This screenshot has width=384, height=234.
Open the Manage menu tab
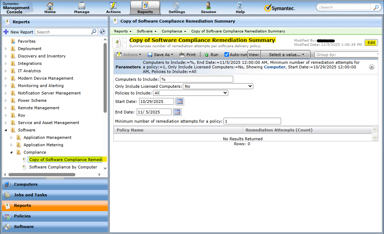(82, 8)
